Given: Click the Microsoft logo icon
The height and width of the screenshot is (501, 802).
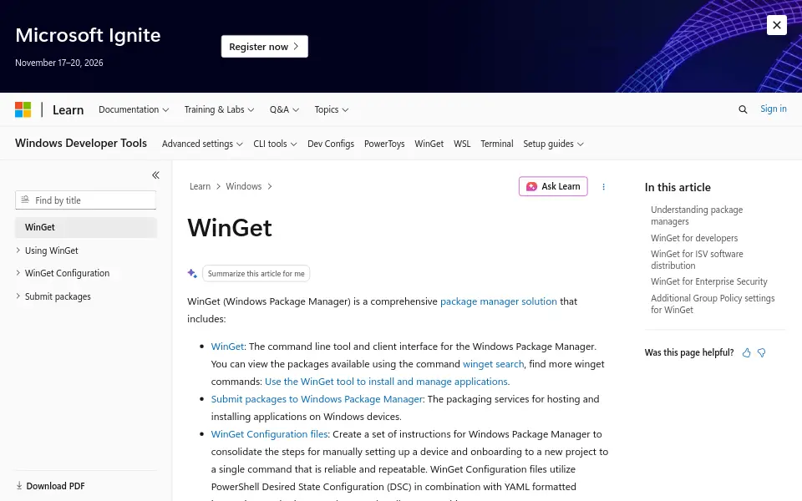Looking at the screenshot, I should coord(23,109).
